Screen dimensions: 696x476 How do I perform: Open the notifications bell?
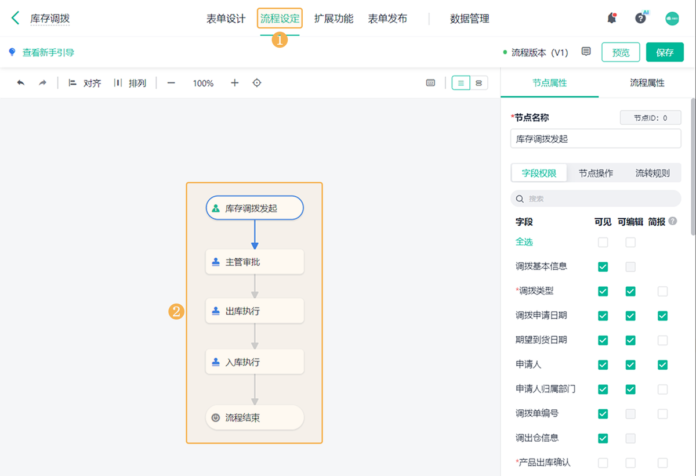coord(612,19)
